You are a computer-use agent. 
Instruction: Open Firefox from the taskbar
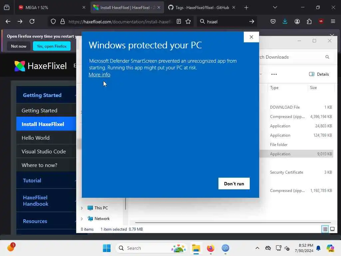[x=210, y=248]
